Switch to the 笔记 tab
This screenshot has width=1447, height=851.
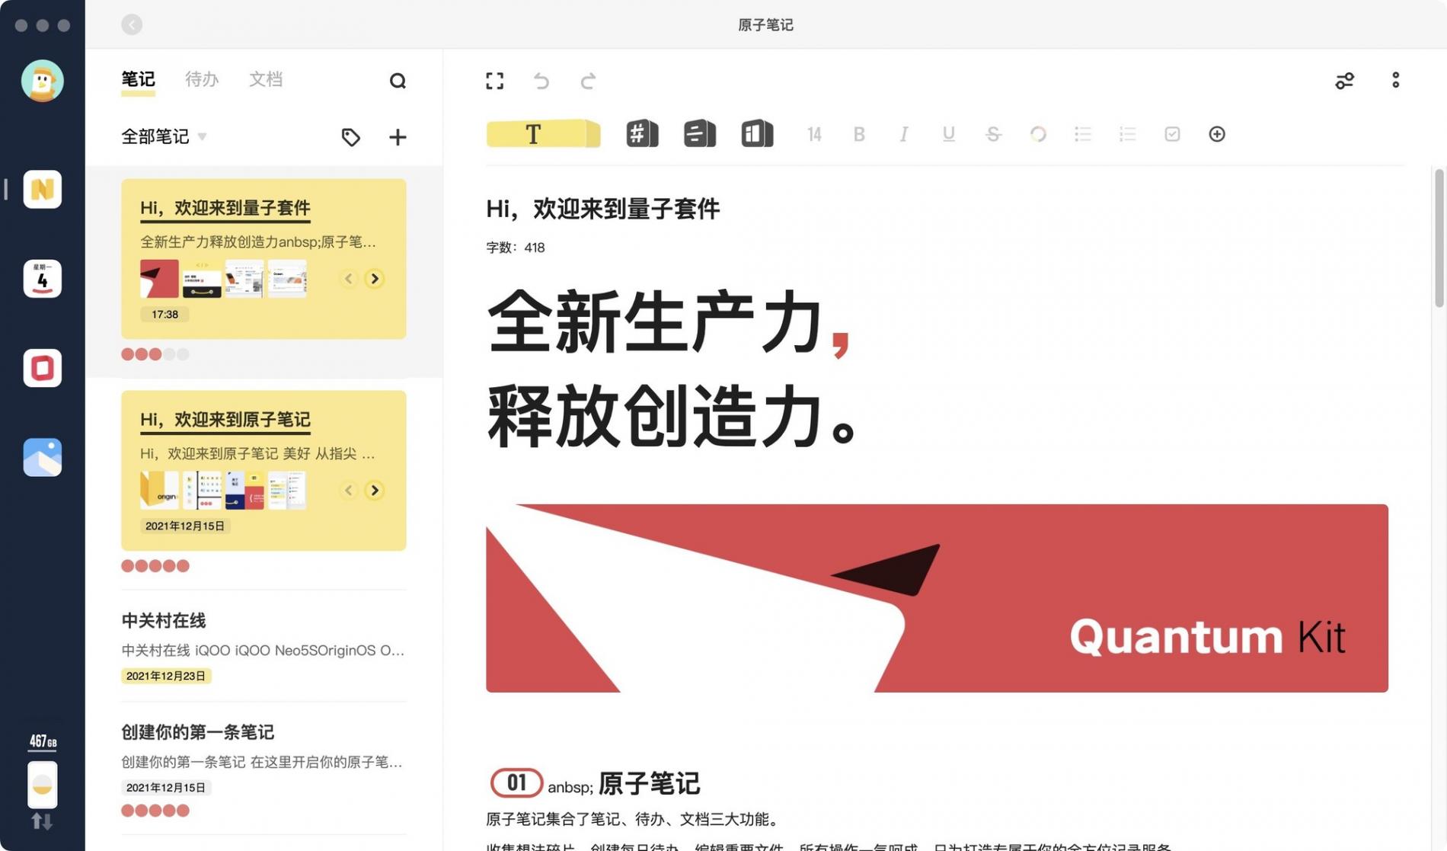tap(138, 79)
